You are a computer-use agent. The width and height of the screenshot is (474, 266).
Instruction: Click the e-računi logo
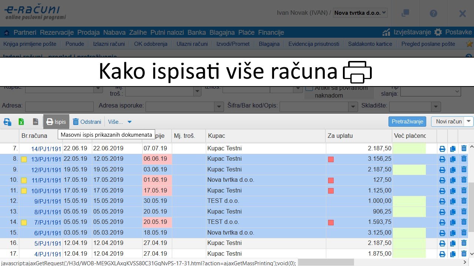pyautogui.click(x=35, y=12)
